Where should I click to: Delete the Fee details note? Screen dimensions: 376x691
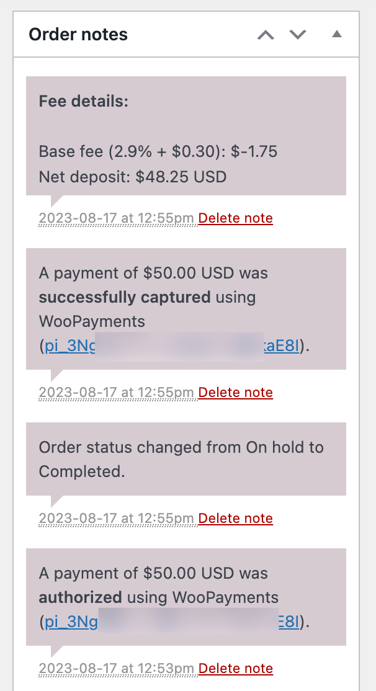pos(235,218)
